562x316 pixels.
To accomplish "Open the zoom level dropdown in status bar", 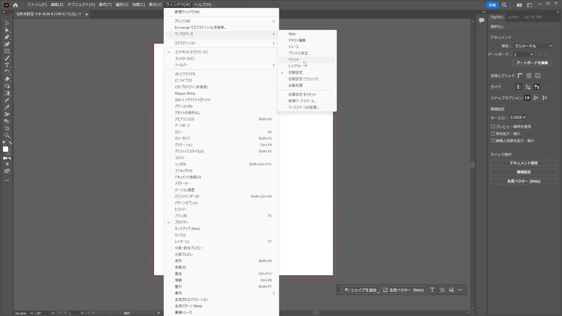I will tap(32, 313).
